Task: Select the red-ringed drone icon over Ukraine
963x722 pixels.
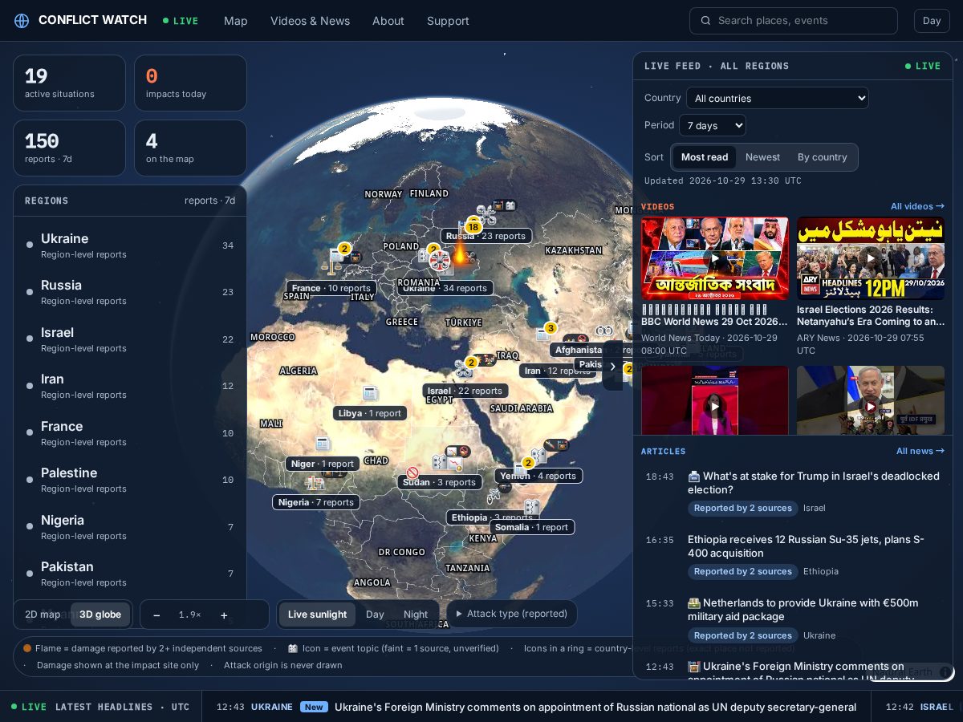Action: tap(440, 260)
